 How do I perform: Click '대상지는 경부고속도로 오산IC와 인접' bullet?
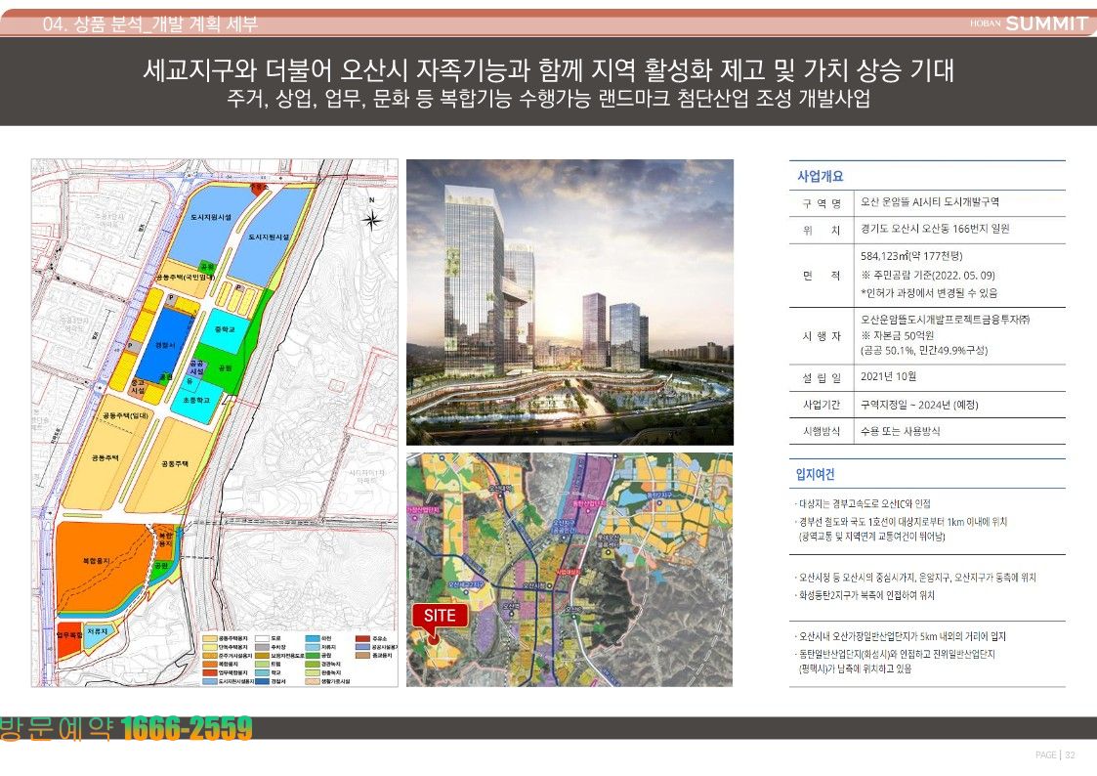864,503
